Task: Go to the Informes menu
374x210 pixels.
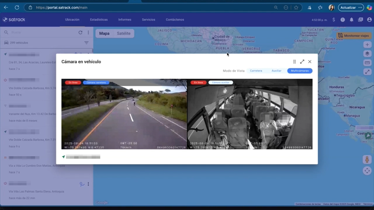Action: click(x=125, y=20)
